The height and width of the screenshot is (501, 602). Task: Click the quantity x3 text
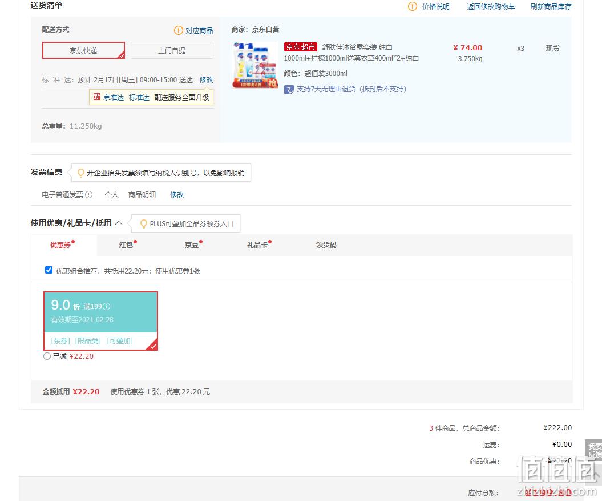point(520,49)
